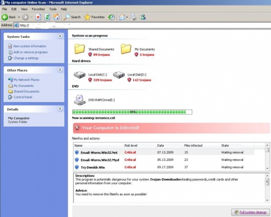Select the Email-Worm.Win32.Net row name
271x217 pixels.
point(99,153)
